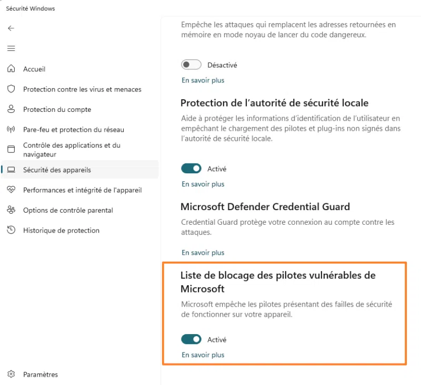Image resolution: width=421 pixels, height=385 pixels.
Task: Click the virus protection shield icon
Action: (11, 89)
